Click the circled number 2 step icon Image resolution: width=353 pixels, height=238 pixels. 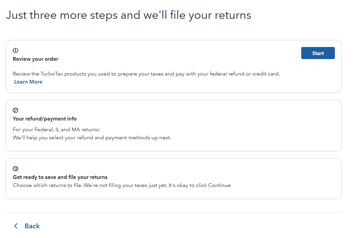[x=15, y=110]
